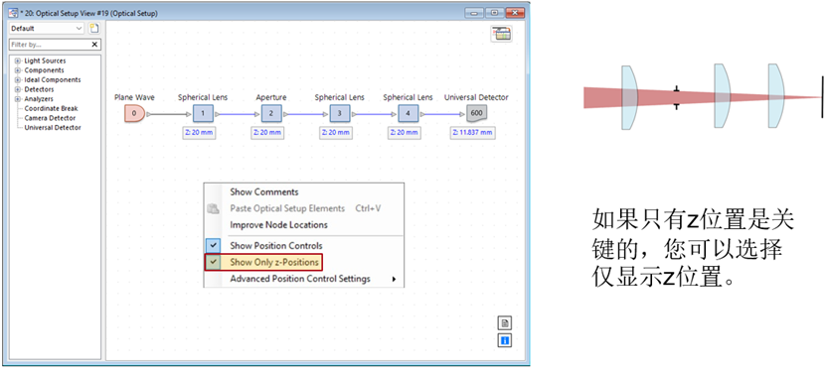Click the document icon above info icon
Image resolution: width=826 pixels, height=370 pixels.
coord(505,323)
